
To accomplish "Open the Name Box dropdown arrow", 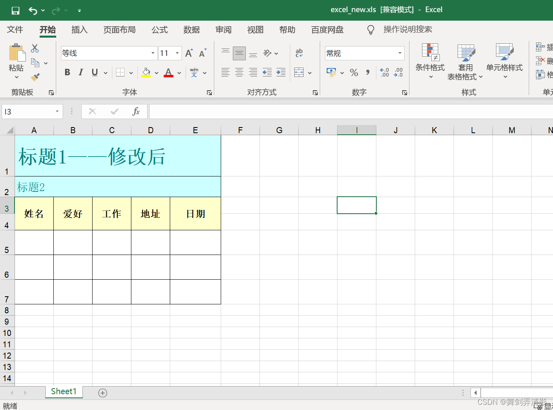I will (57, 111).
